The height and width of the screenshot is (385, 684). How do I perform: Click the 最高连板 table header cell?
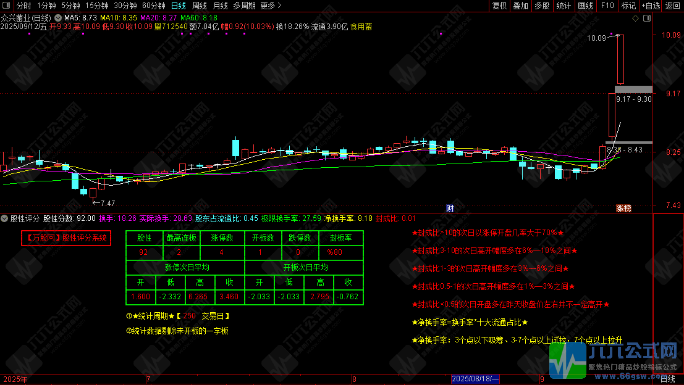pyautogui.click(x=182, y=238)
